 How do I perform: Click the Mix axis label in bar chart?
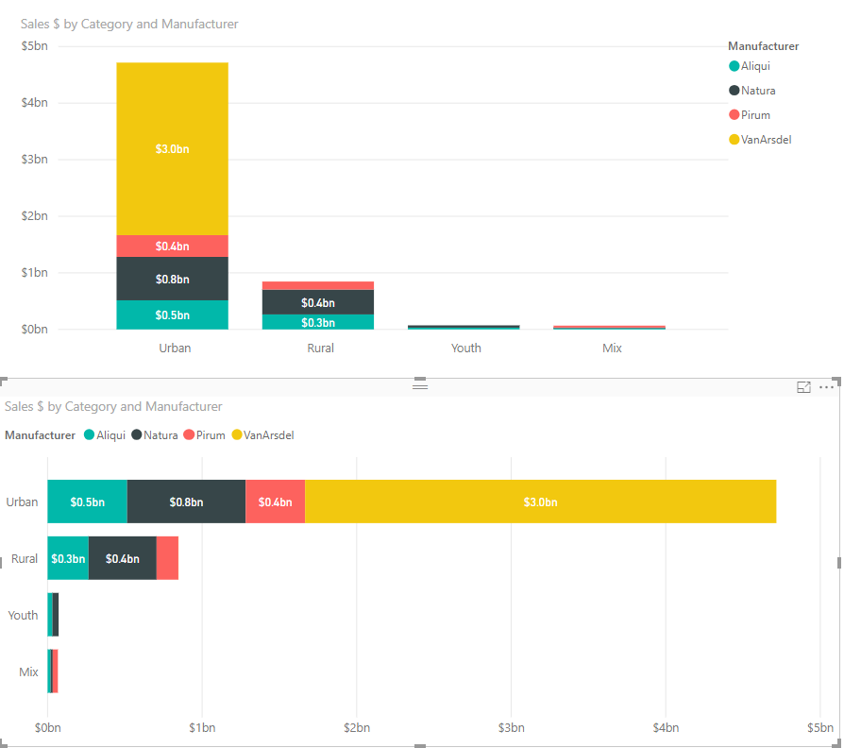(28, 671)
